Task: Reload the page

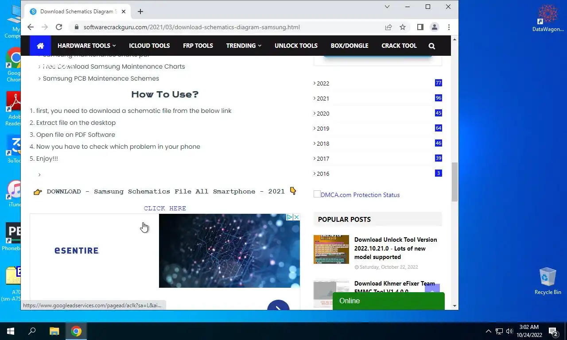Action: tap(58, 27)
